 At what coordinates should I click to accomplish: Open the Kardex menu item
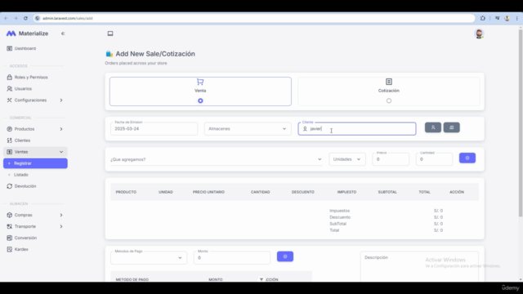[35, 249]
